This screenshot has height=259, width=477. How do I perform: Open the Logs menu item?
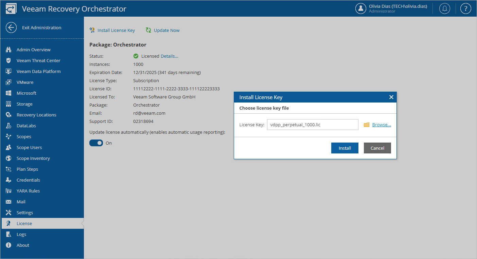coord(42,234)
